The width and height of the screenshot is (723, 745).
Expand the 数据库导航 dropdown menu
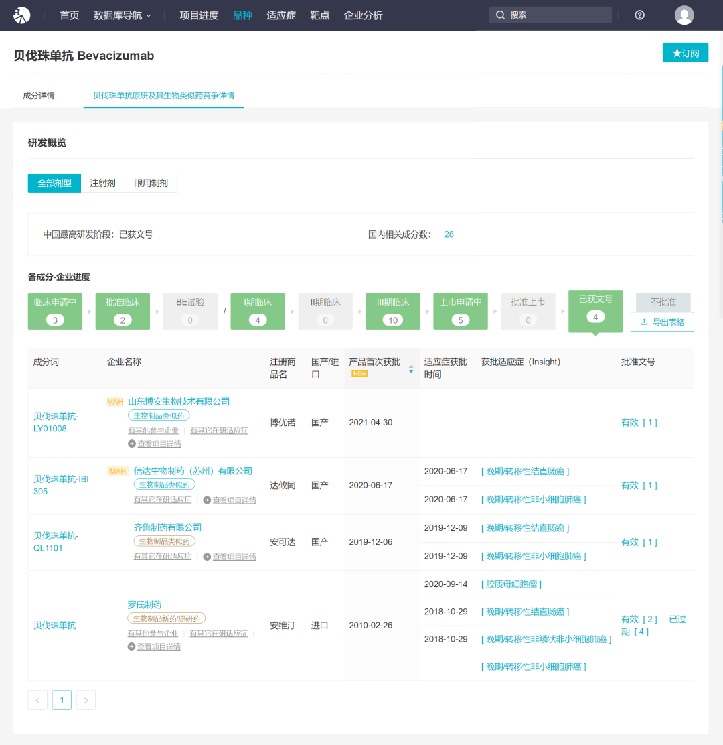coord(122,15)
